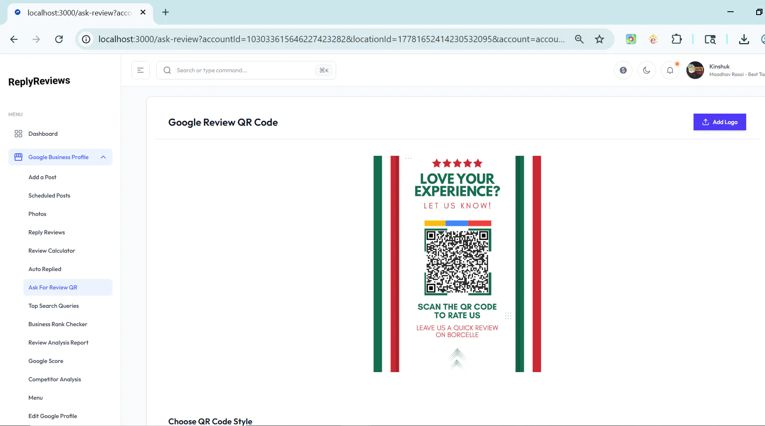Click the browser forward arrow
This screenshot has height=426, width=765.
pos(36,39)
